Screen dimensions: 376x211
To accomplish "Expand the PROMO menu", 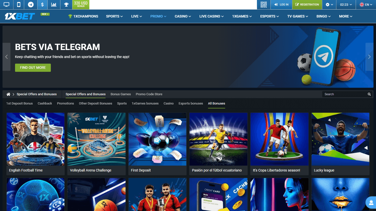I will point(158,16).
